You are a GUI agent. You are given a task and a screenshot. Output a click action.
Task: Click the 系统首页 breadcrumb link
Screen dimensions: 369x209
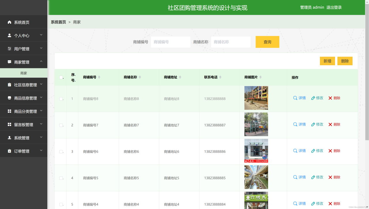[x=59, y=22]
